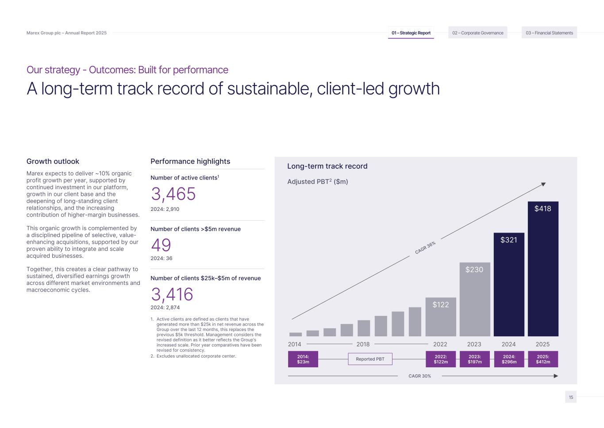The image size is (604, 428).
Task: Select the 2023: $197m purple box
Action: coord(474,359)
